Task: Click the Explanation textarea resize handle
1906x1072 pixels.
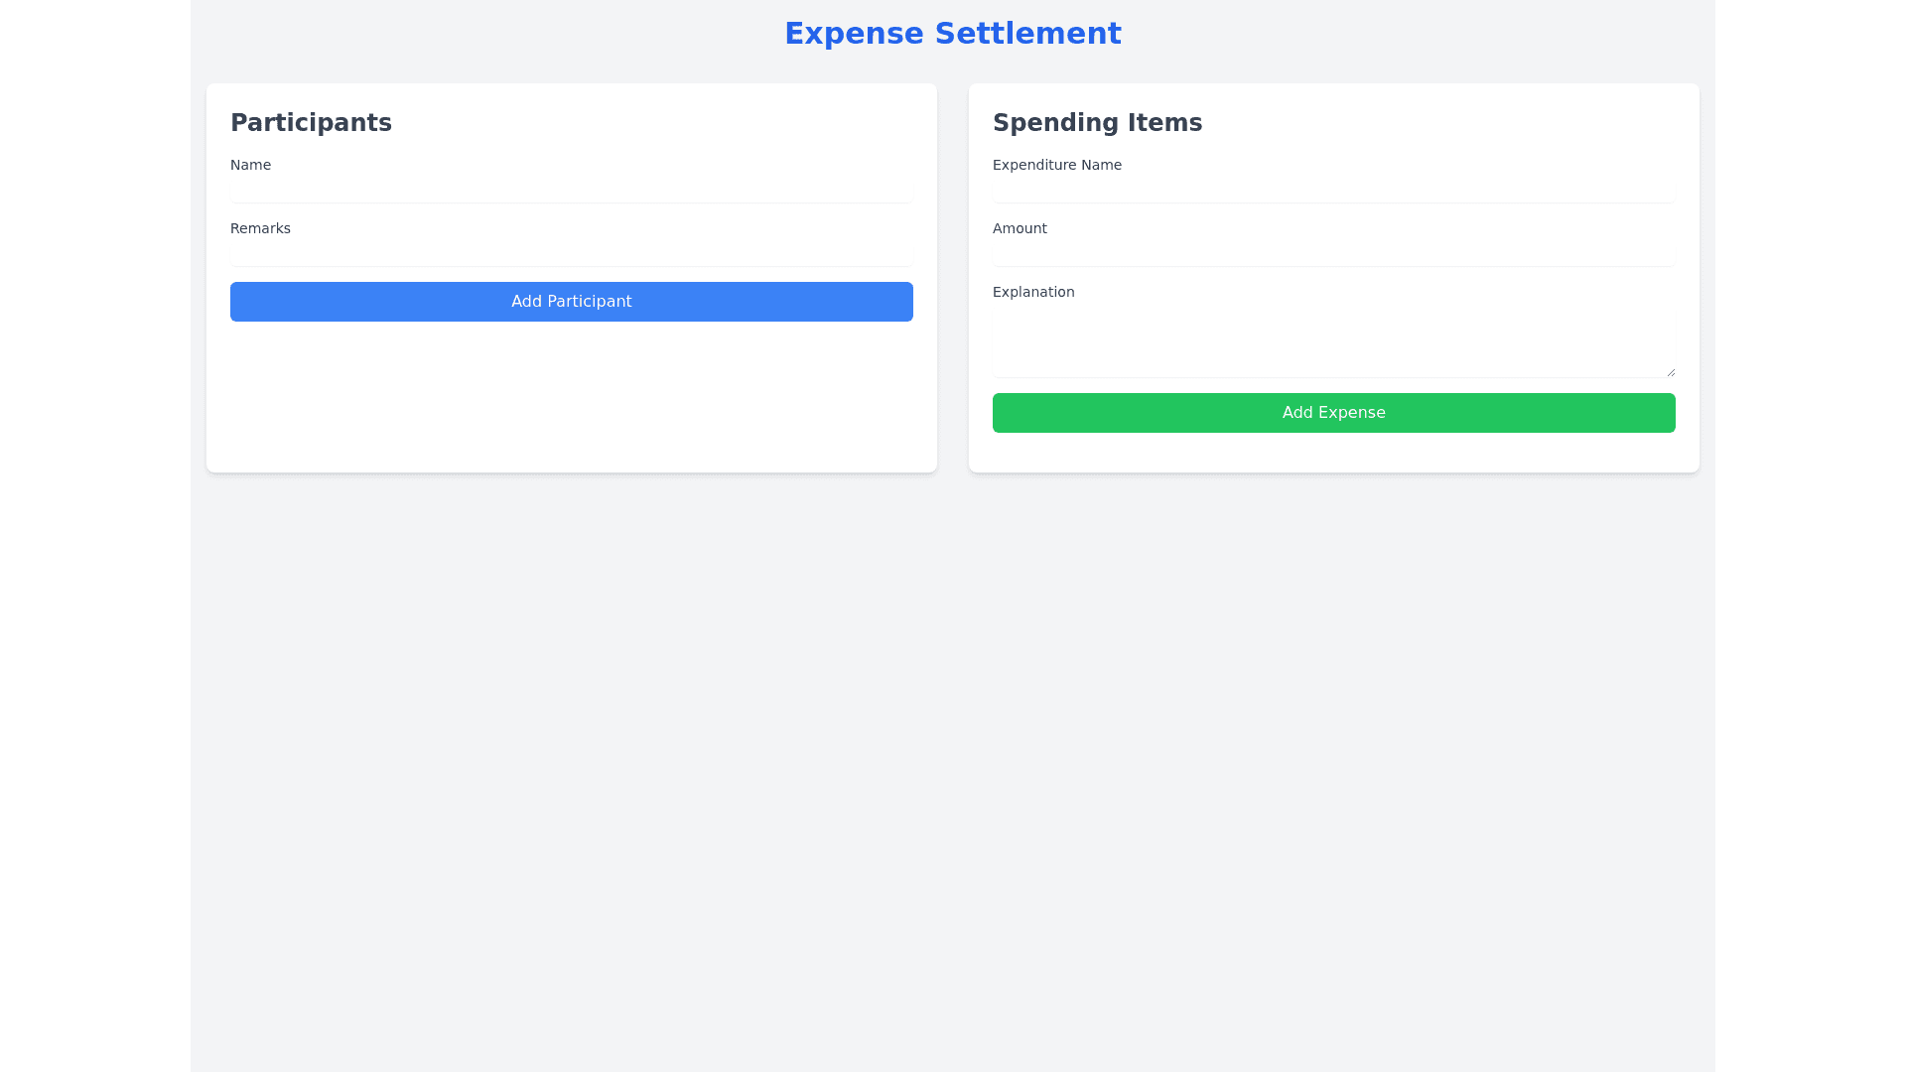Action: coord(1671,372)
